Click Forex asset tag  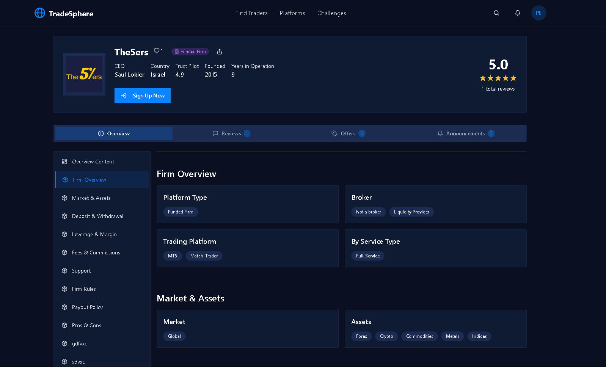click(x=361, y=336)
